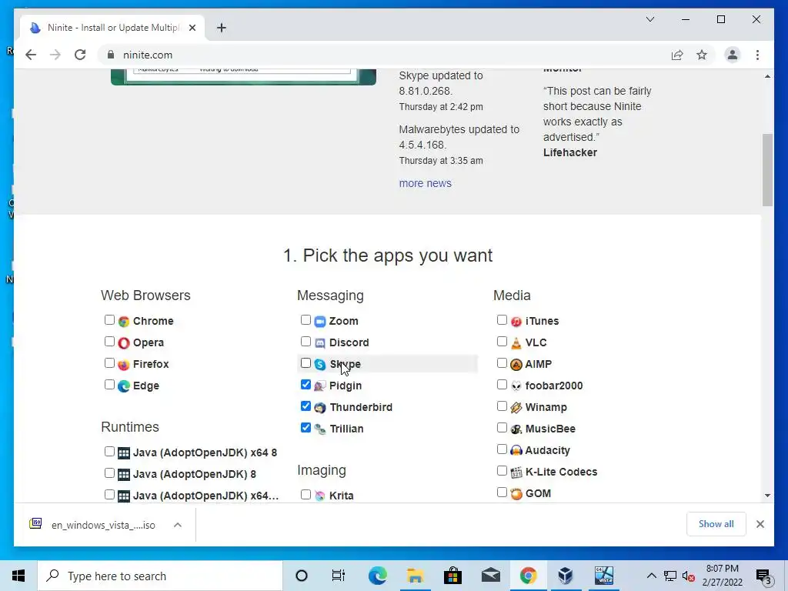Viewport: 788px width, 591px height.
Task: Uncheck the Thunderbird checkbox
Action: 306,406
